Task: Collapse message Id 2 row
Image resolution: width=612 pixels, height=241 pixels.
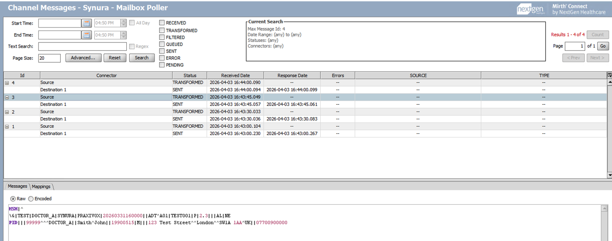Action: click(x=7, y=112)
